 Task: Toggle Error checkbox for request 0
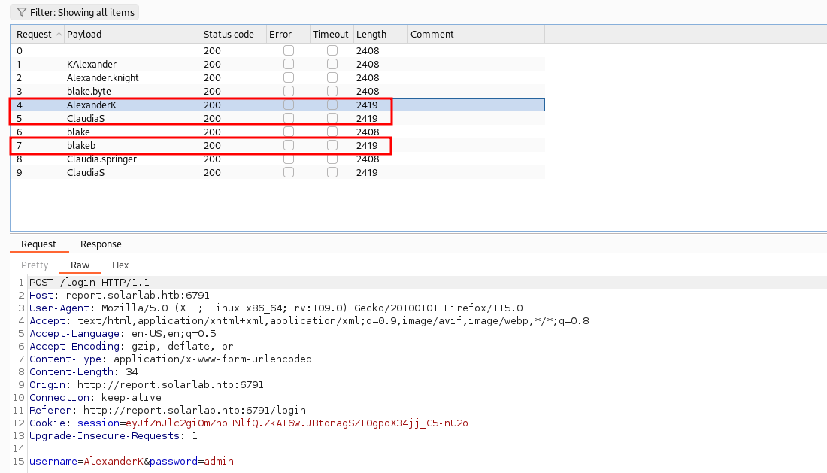pyautogui.click(x=289, y=50)
